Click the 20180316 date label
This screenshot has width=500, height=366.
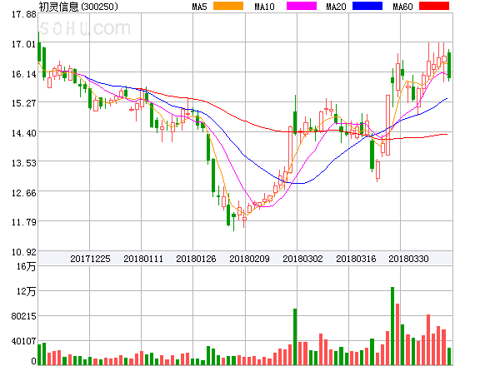click(x=356, y=259)
